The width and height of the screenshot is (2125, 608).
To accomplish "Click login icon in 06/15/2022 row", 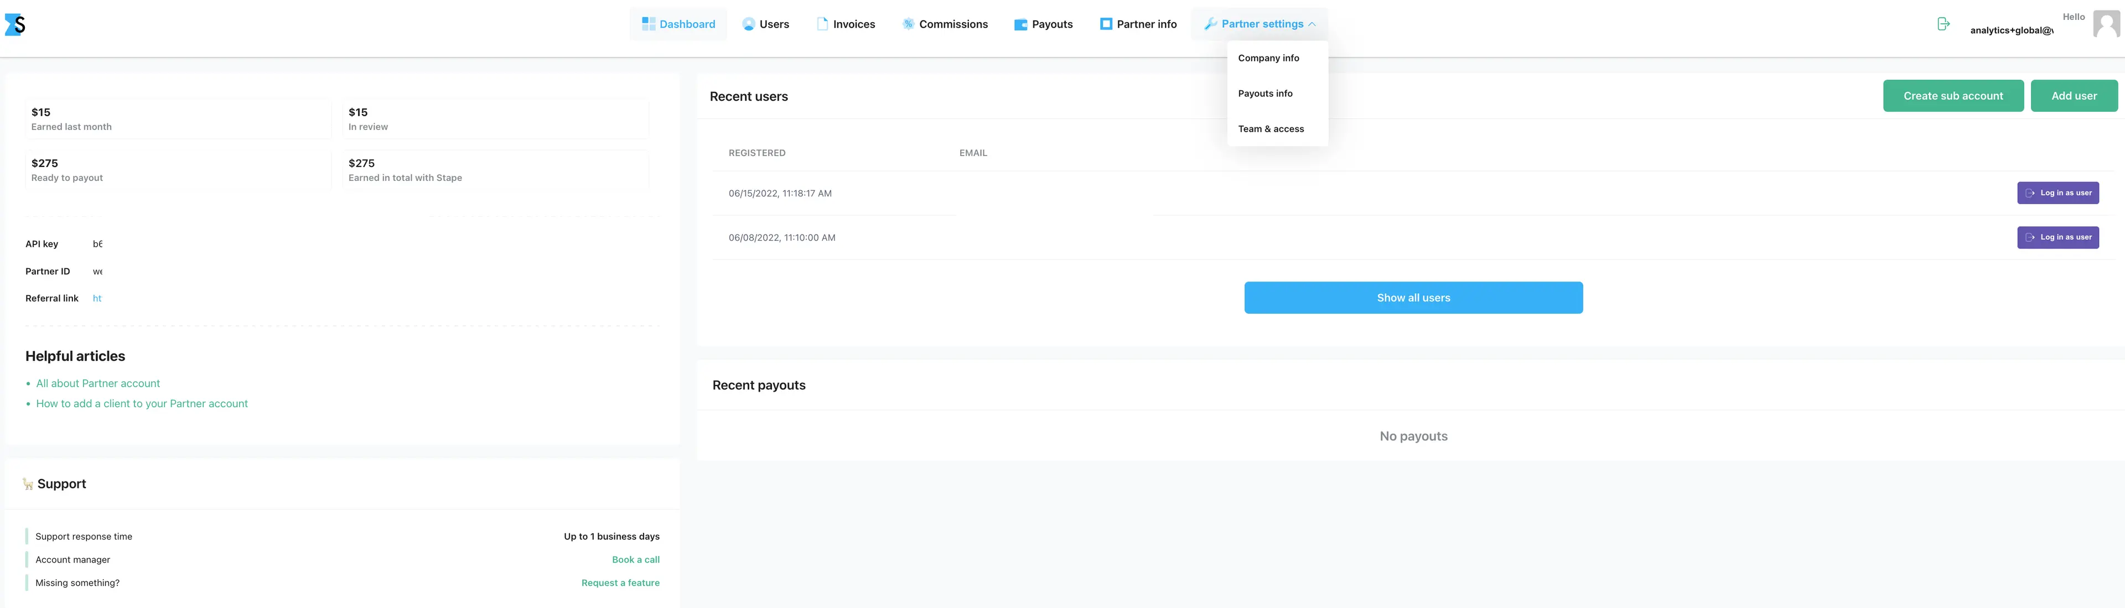I will (x=2030, y=193).
